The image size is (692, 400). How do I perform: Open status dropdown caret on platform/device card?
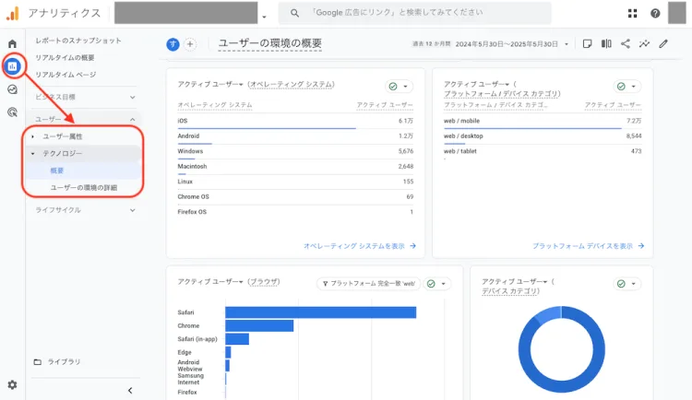tap(633, 87)
